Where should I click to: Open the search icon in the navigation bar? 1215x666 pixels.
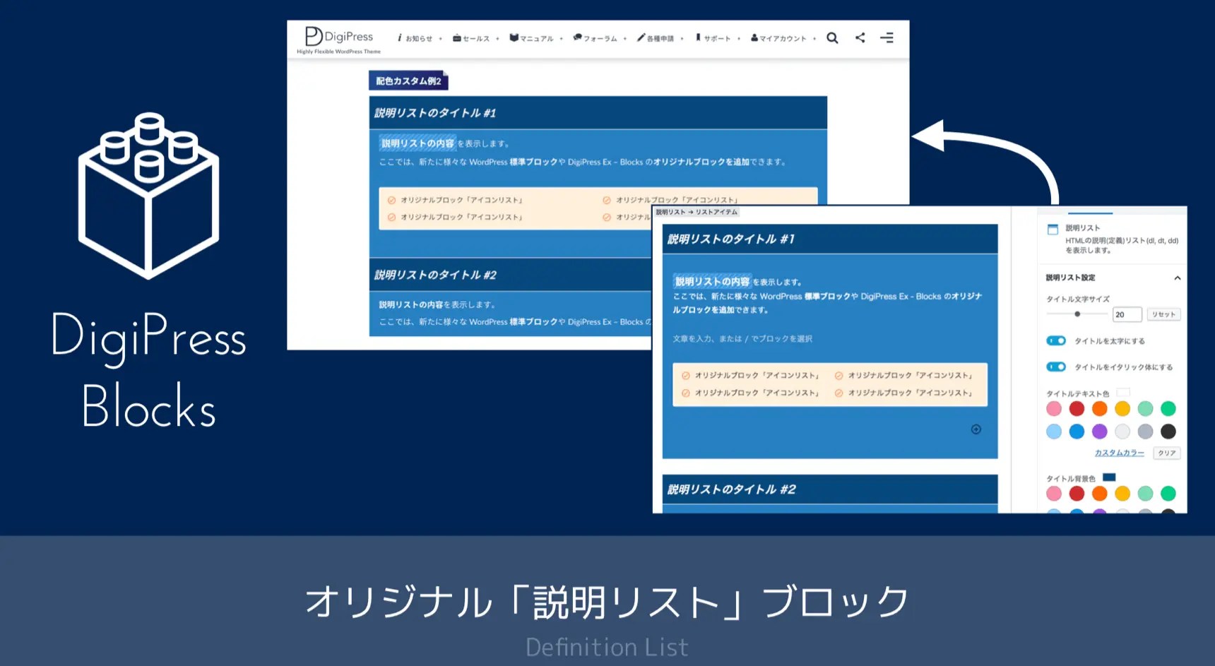tap(832, 38)
